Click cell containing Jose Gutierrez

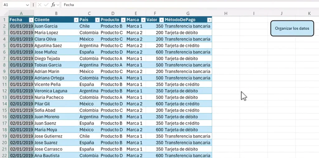point(56,136)
